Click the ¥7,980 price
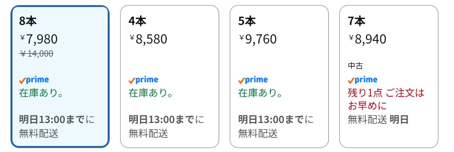Screen dimensions: 454x152 (39, 39)
